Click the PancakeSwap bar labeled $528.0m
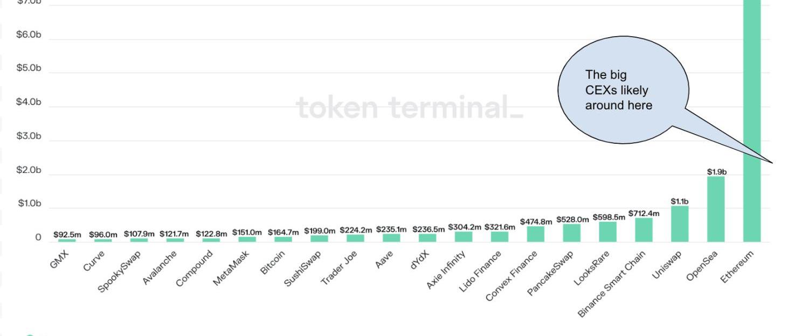Screen dimensions: 788x336 coord(571,233)
